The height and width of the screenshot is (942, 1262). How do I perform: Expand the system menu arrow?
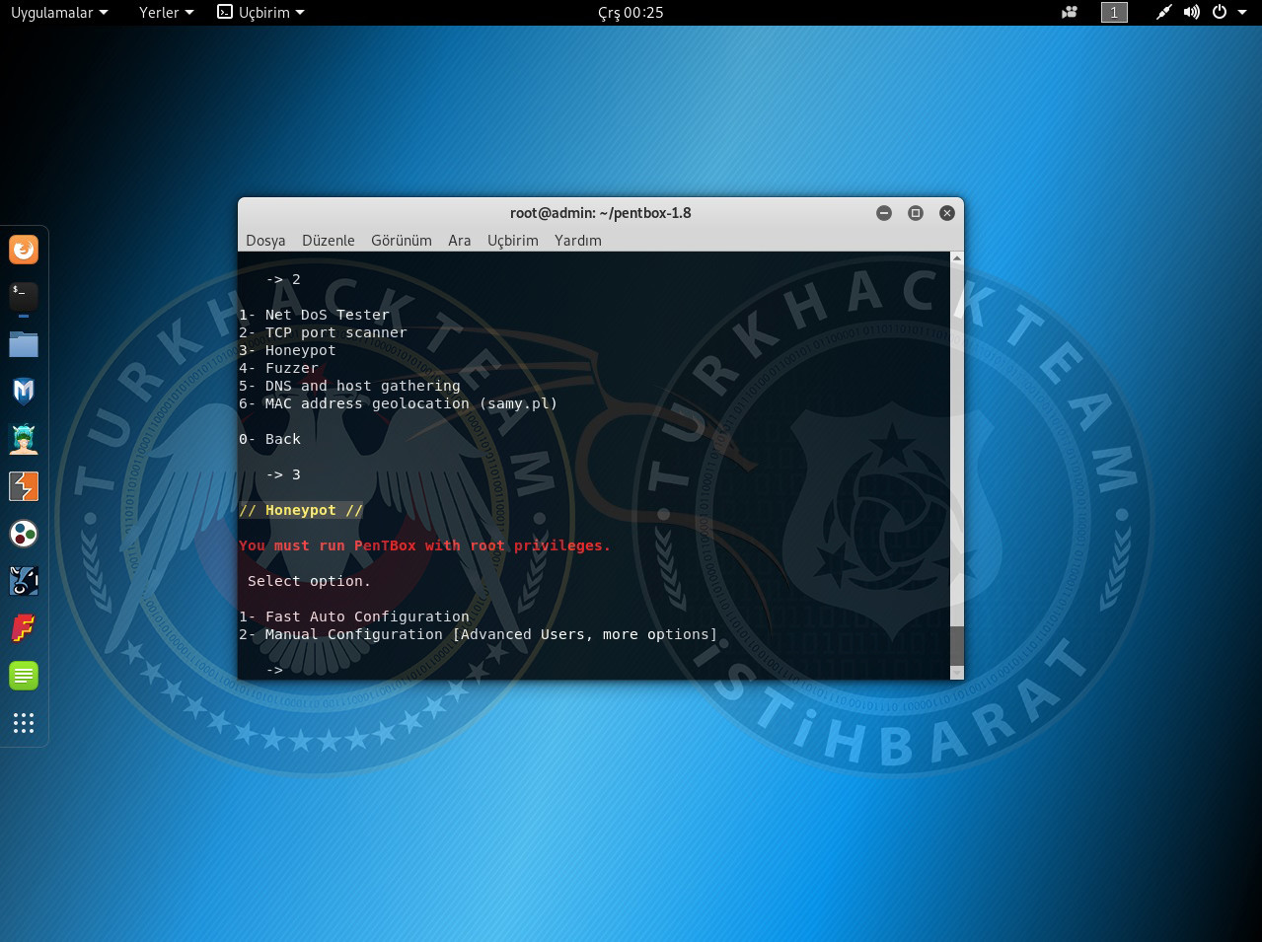[1242, 13]
